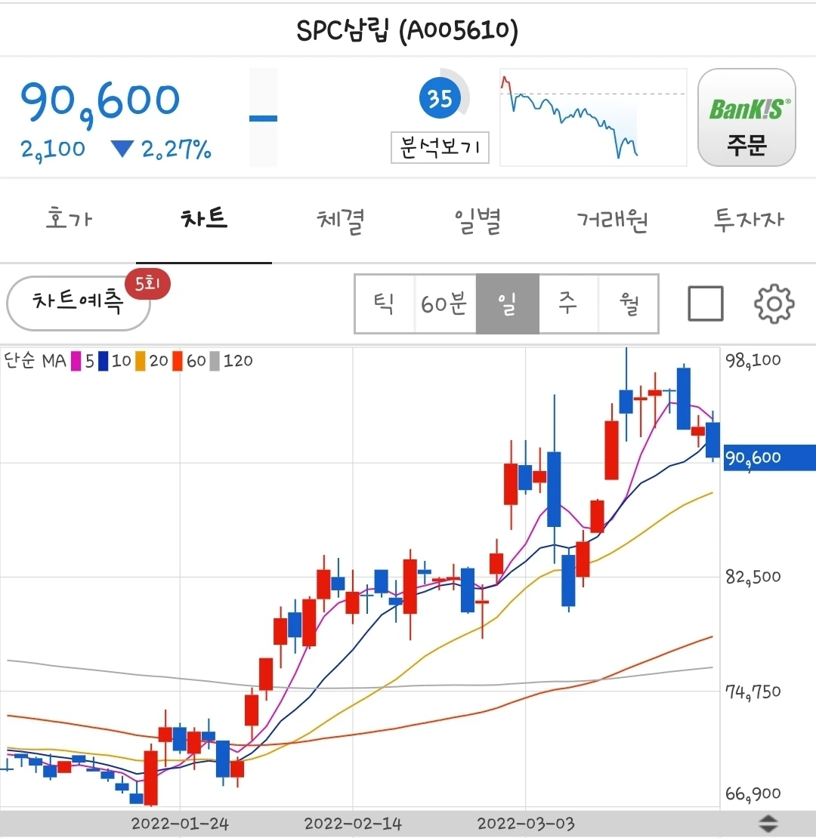816x838 pixels.
Task: Tap the SPC삼립 (A005610) title
Action: click(407, 30)
